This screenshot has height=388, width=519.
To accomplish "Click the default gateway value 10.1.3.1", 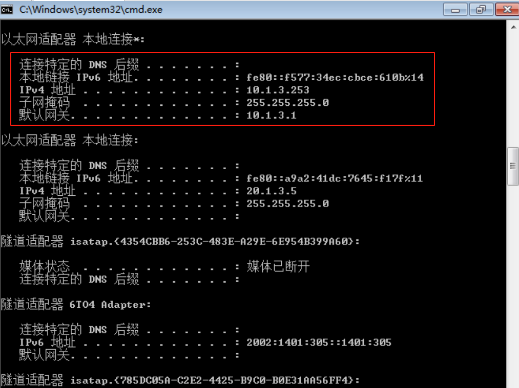I will tap(272, 115).
